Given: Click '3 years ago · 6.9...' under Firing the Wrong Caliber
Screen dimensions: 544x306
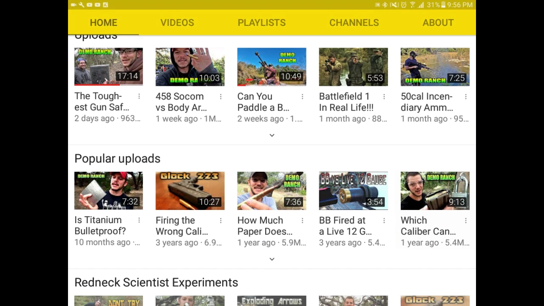Looking at the screenshot, I should pos(189,243).
